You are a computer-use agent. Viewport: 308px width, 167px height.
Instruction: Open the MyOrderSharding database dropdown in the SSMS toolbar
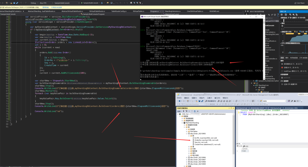(x=194, y=104)
